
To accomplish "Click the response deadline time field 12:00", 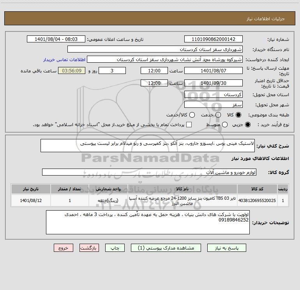I will 154,70.
